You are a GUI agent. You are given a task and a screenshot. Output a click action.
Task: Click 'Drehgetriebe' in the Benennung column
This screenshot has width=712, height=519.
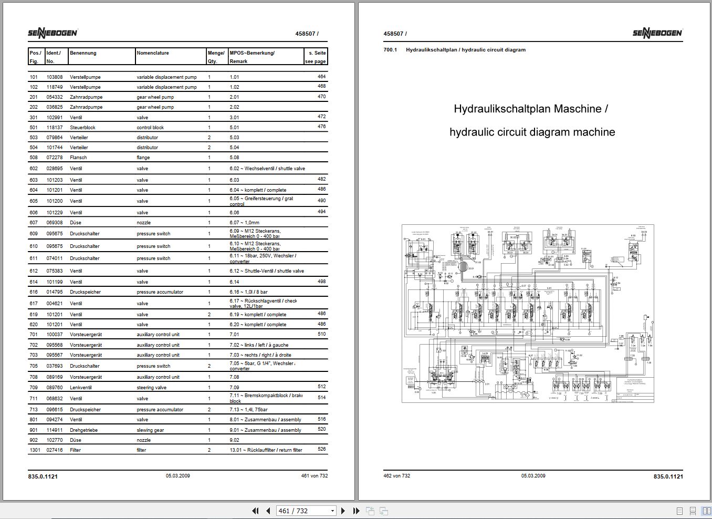pos(84,430)
